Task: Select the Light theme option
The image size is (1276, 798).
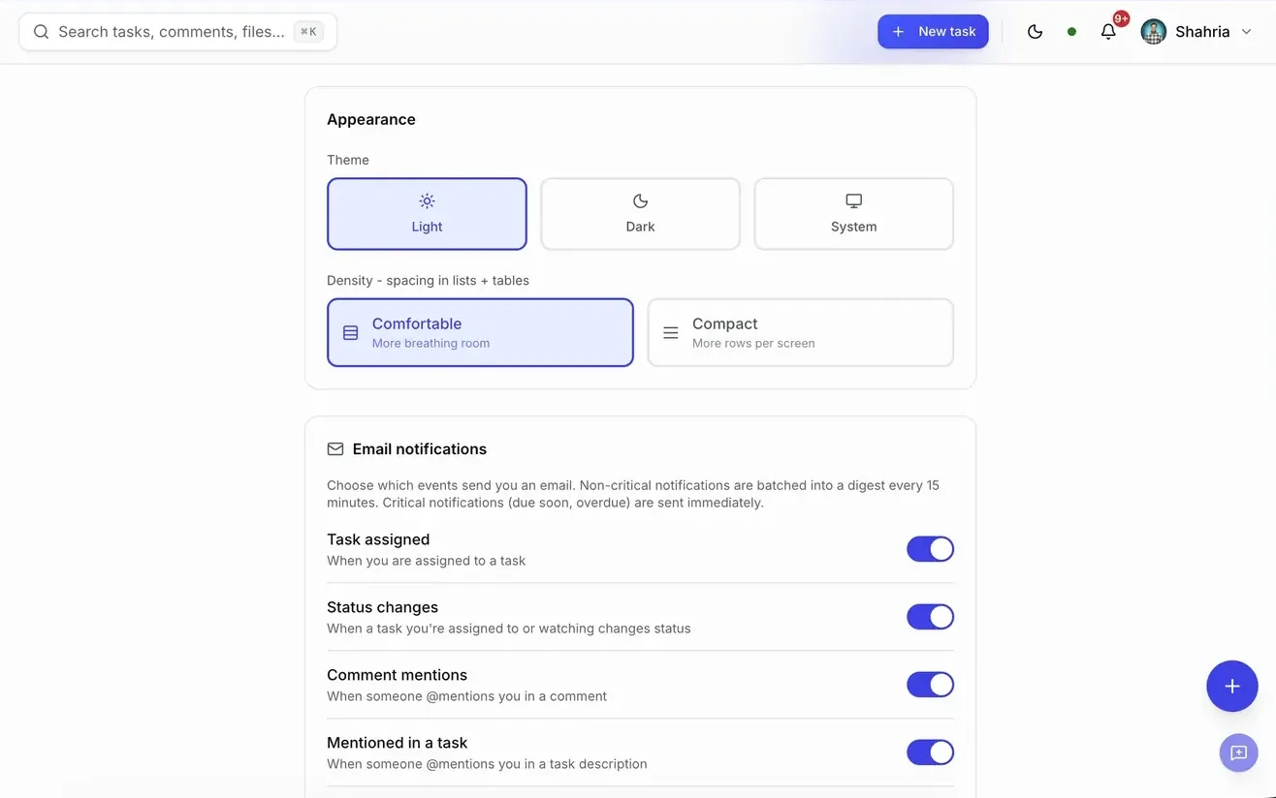Action: (x=427, y=214)
